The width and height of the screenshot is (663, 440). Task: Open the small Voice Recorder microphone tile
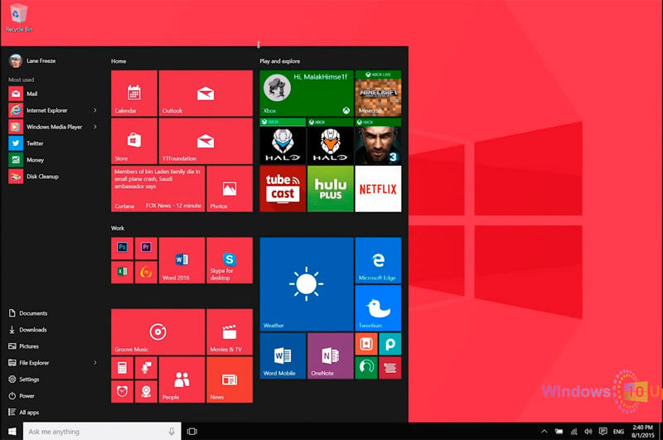point(146,368)
